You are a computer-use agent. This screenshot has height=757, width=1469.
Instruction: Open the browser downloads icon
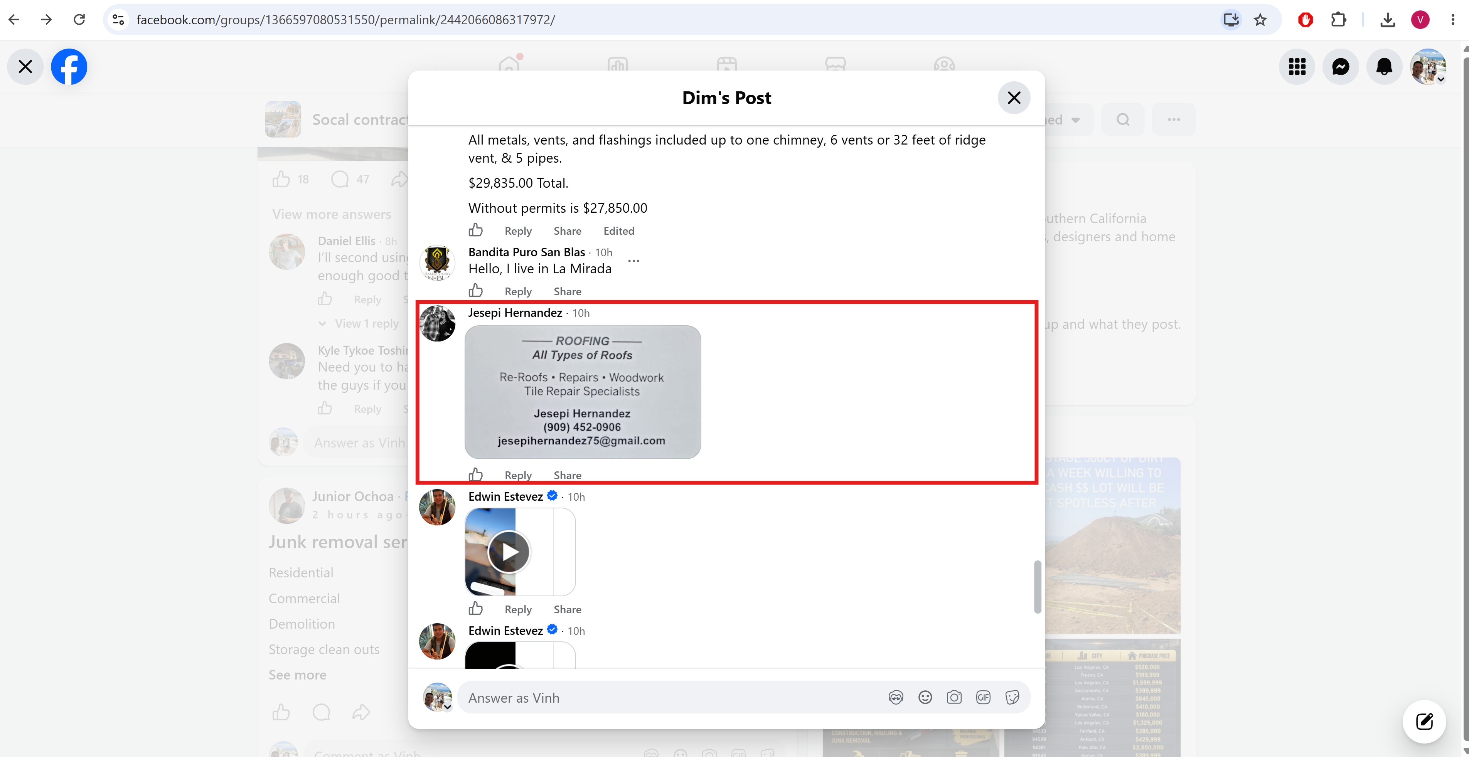point(1387,20)
